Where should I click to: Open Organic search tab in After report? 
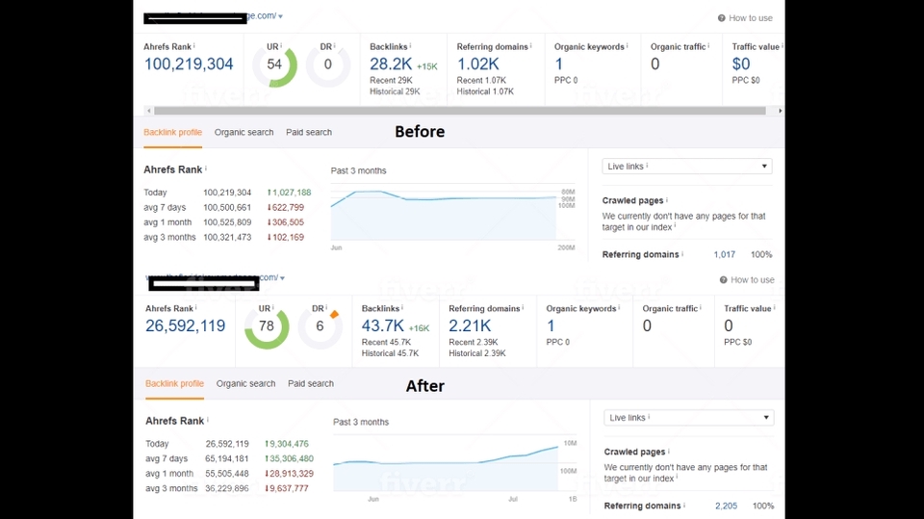pos(245,384)
